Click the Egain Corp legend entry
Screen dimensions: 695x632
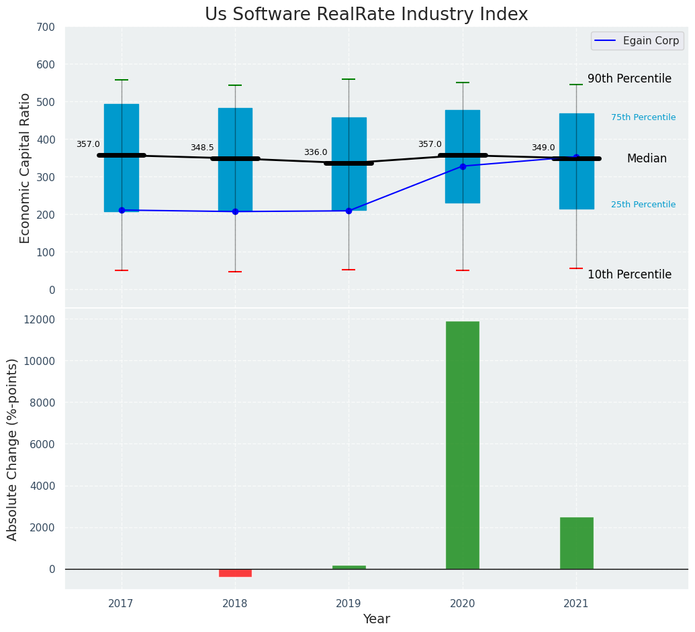coord(651,41)
